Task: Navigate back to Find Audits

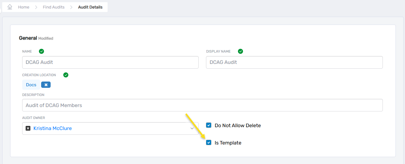Action: point(53,7)
